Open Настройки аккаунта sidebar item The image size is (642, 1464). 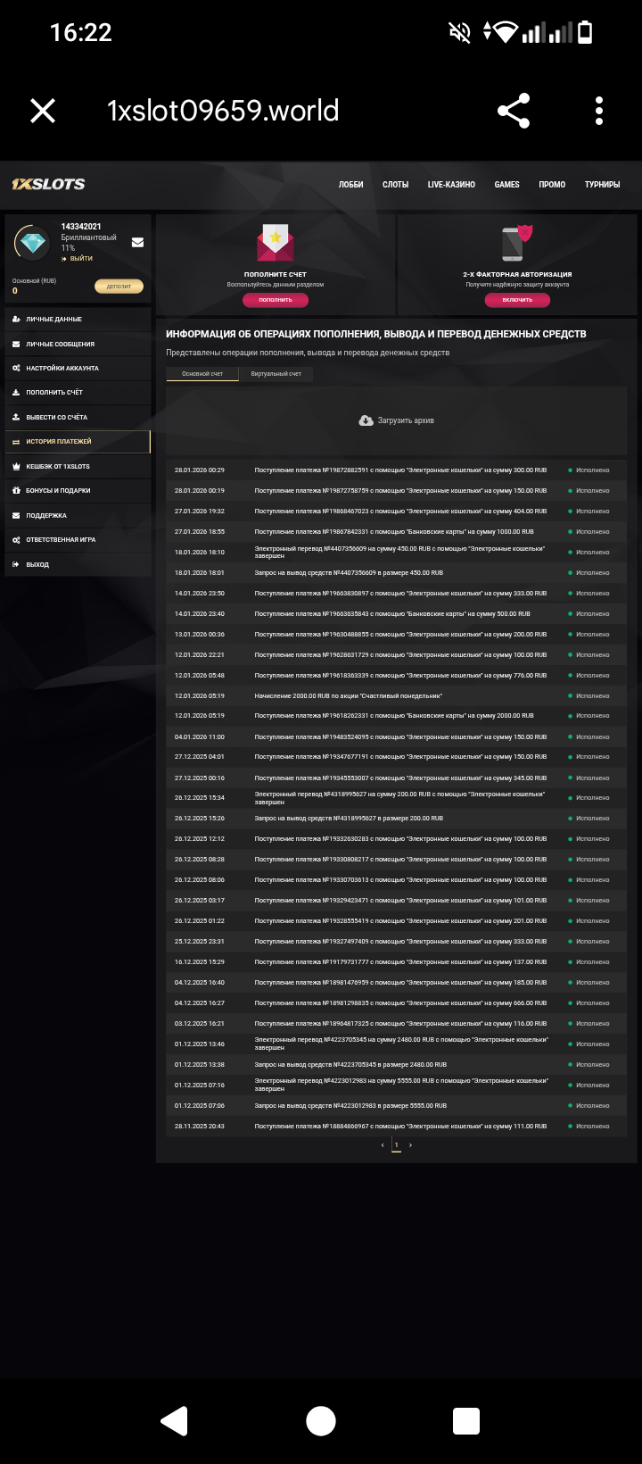click(78, 368)
